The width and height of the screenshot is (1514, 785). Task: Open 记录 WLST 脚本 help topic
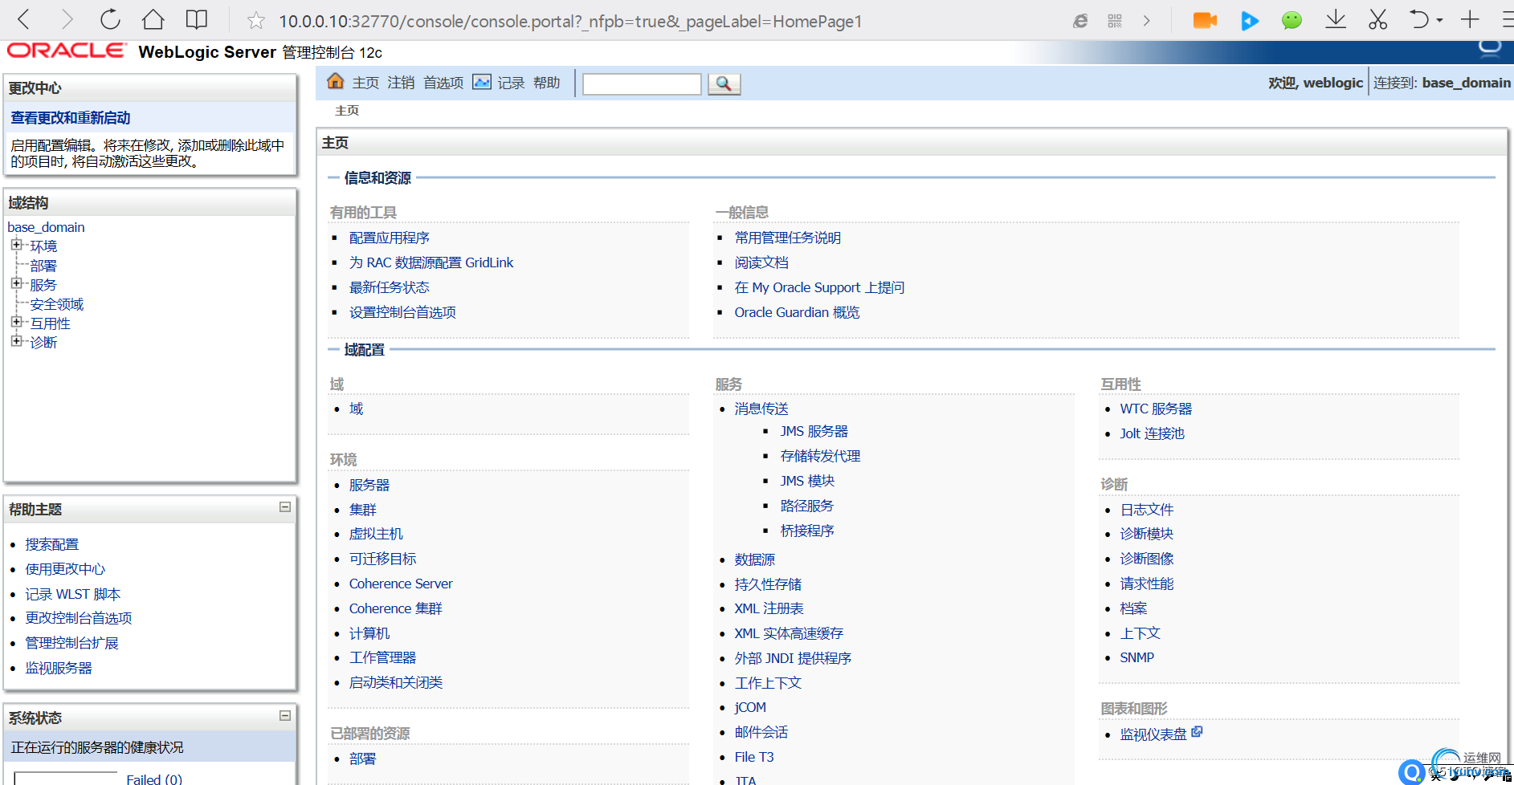[73, 594]
